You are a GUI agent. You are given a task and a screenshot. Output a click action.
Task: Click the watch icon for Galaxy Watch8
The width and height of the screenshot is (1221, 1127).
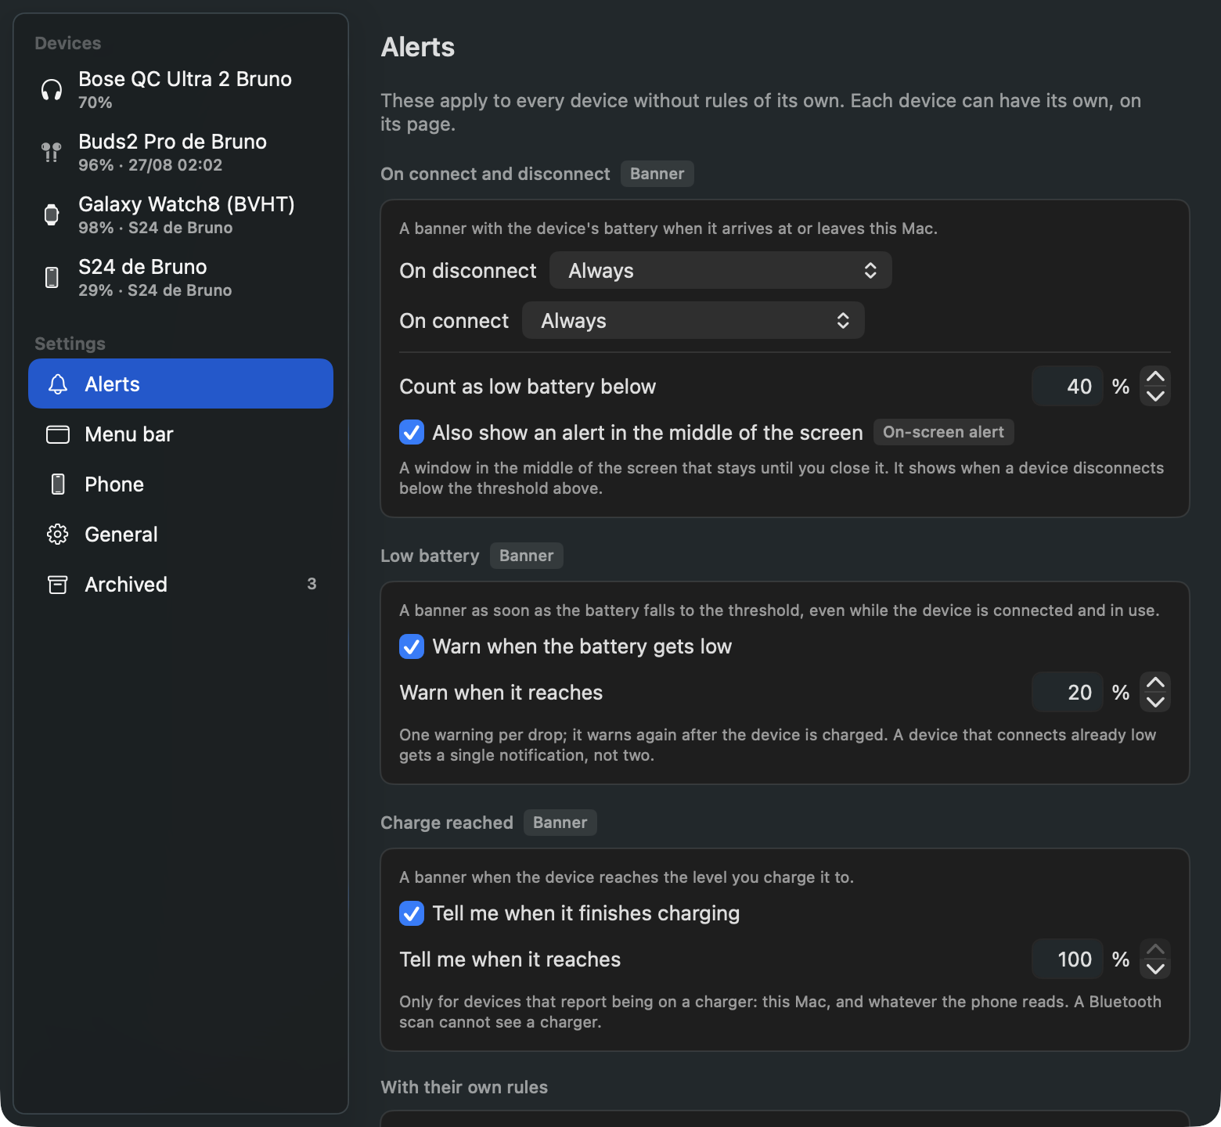pos(52,214)
